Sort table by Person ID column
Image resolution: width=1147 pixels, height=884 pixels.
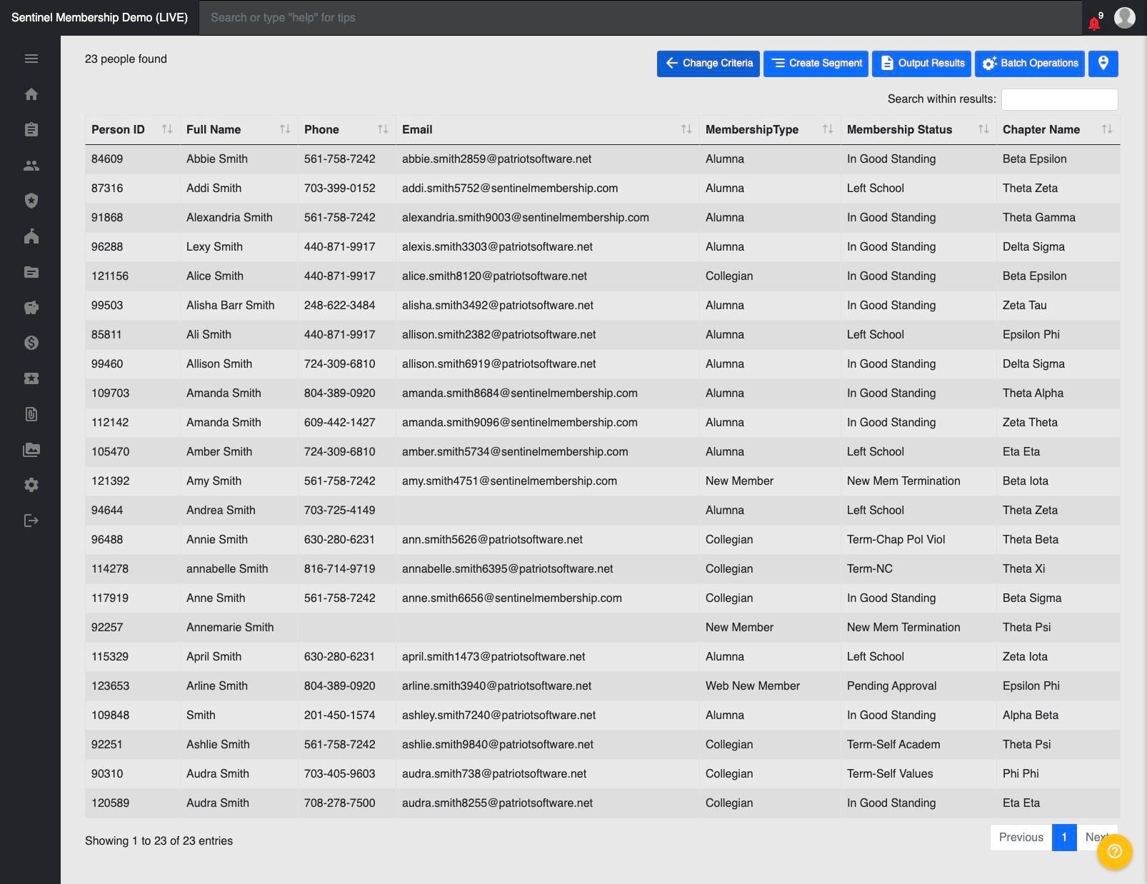coord(132,129)
